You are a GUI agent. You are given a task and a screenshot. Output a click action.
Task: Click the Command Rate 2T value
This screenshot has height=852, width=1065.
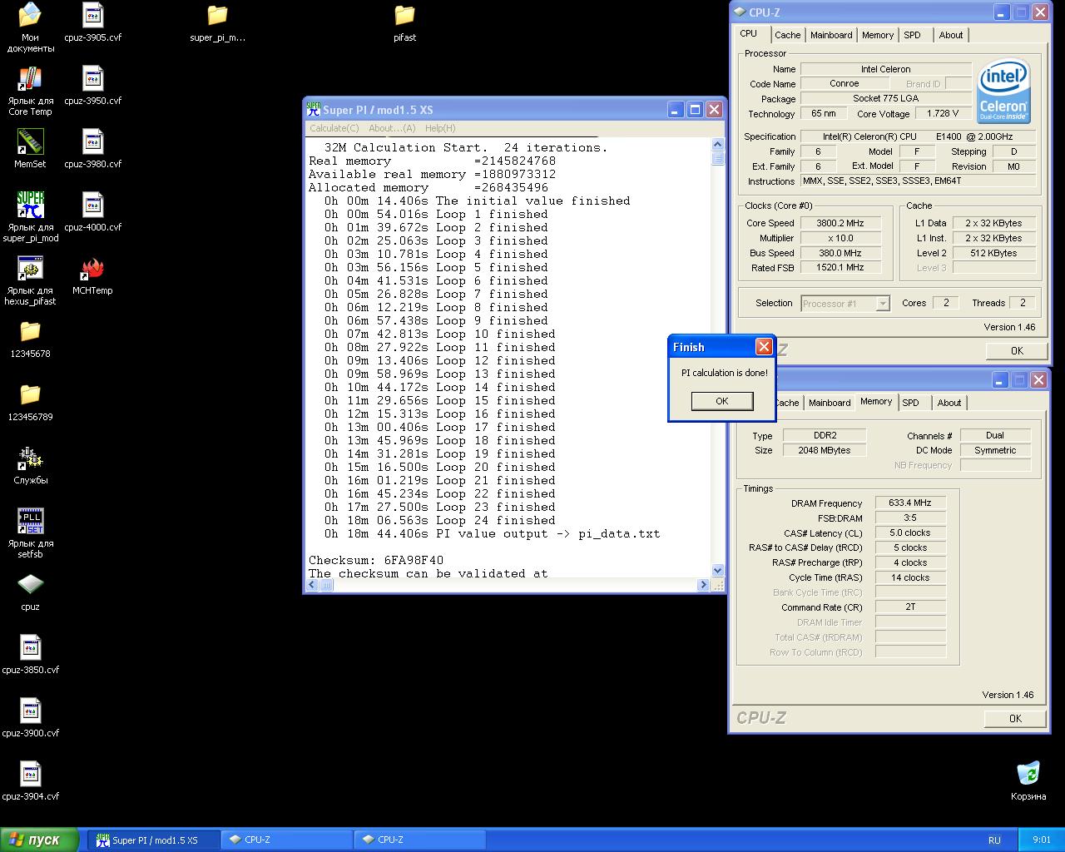[x=910, y=607]
